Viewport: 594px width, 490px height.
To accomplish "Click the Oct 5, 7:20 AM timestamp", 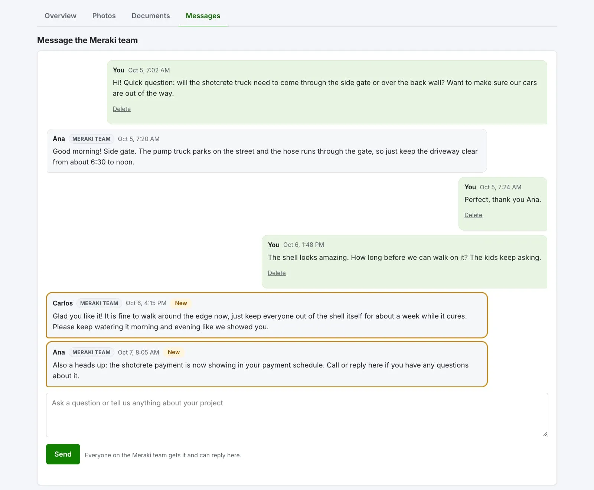I will tap(138, 139).
